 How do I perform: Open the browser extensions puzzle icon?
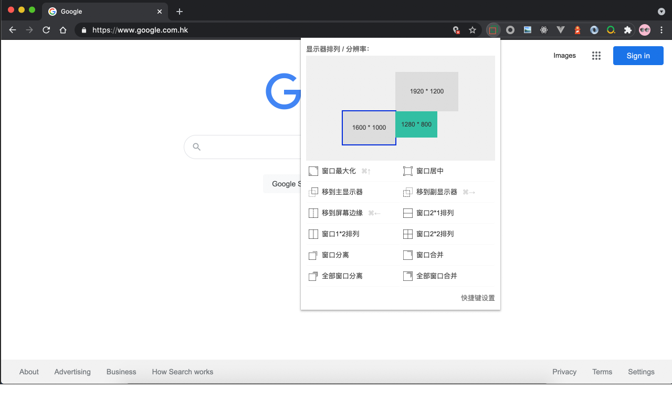click(x=627, y=30)
